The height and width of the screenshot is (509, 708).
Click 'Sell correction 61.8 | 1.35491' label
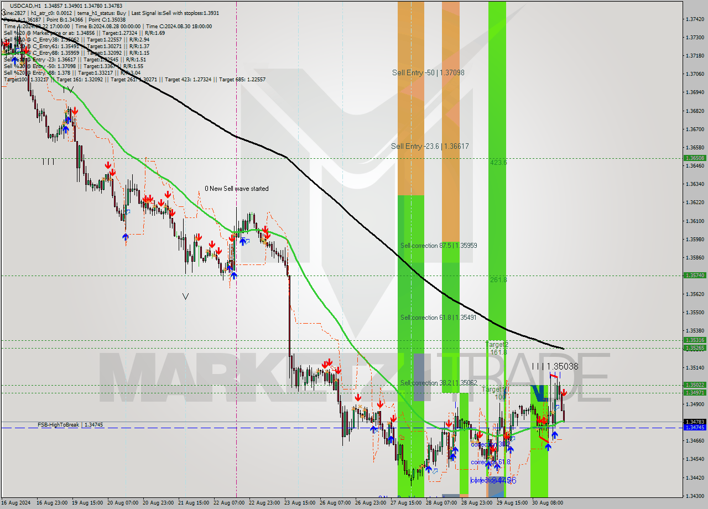point(439,318)
